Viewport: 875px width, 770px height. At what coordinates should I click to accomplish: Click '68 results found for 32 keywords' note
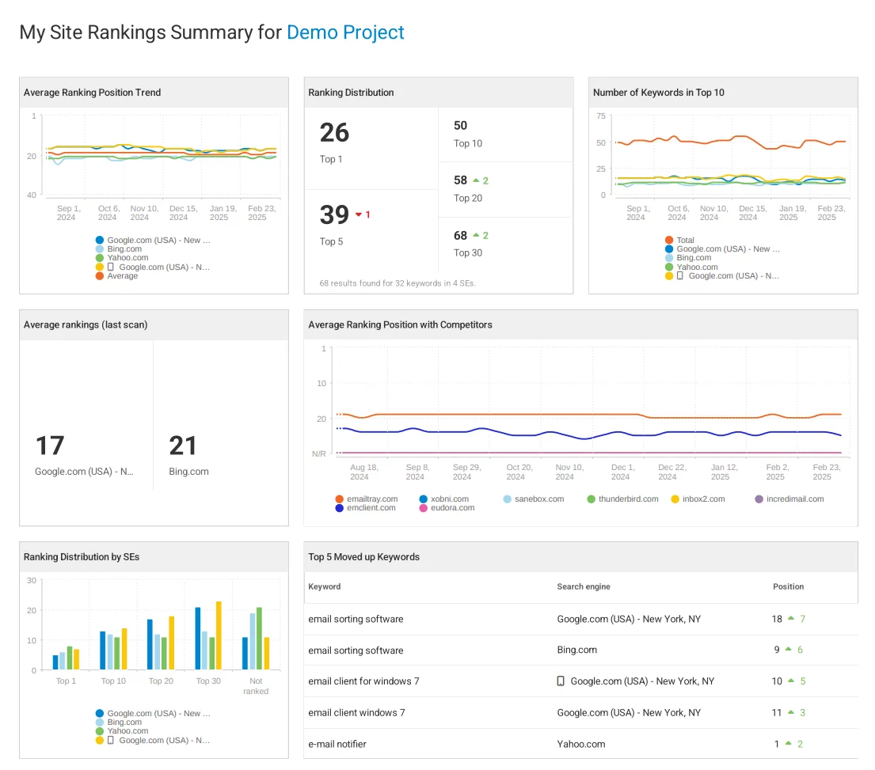pyautogui.click(x=398, y=283)
